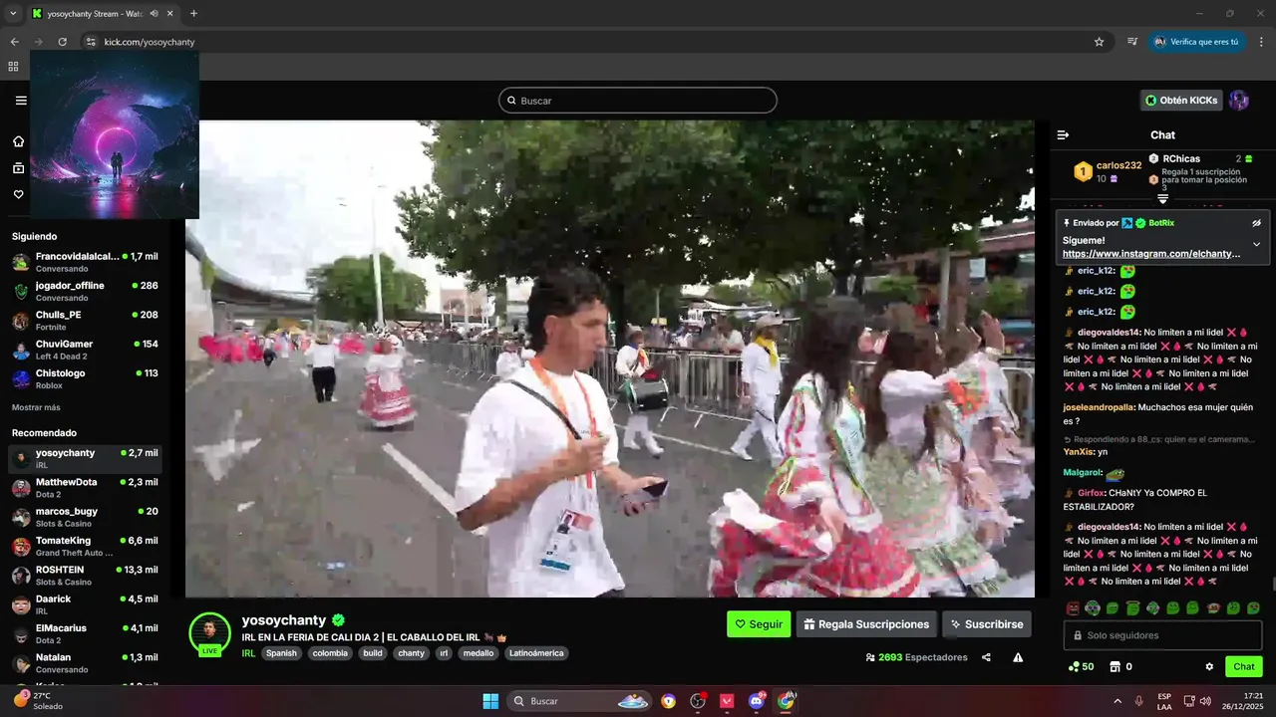1276x717 pixels.
Task: Open yosoychanty streamer avatar
Action: click(x=209, y=633)
